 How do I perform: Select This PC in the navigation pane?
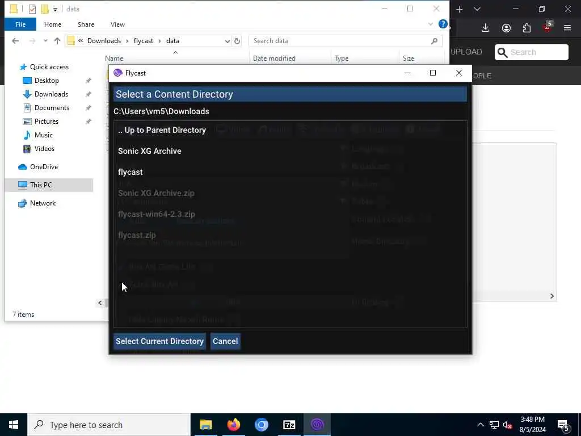click(41, 185)
